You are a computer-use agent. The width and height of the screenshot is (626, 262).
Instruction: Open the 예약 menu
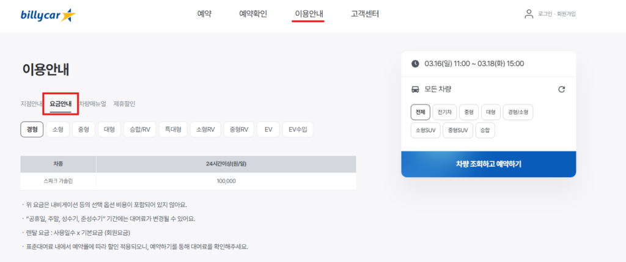coord(204,13)
